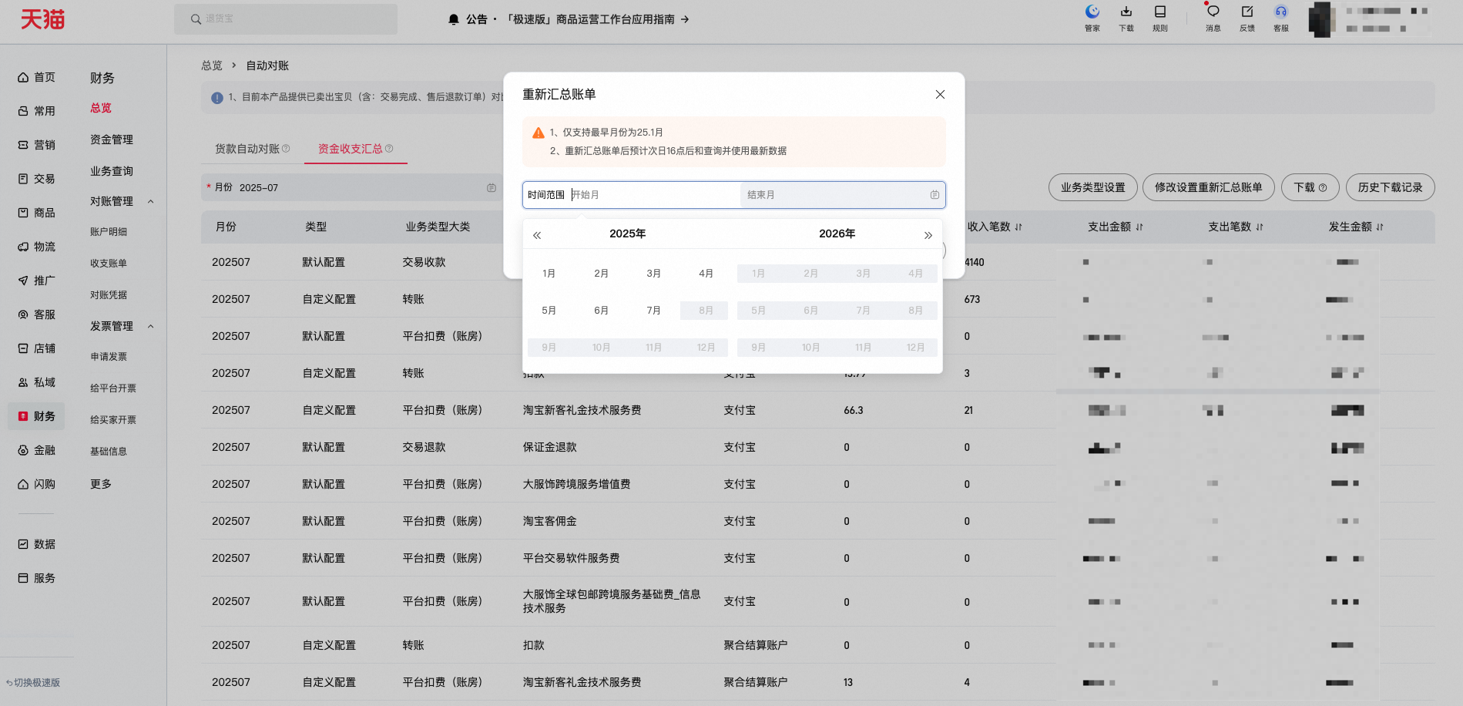The image size is (1463, 706).
Task: Open 账户明细 submenu item
Action: click(x=109, y=232)
